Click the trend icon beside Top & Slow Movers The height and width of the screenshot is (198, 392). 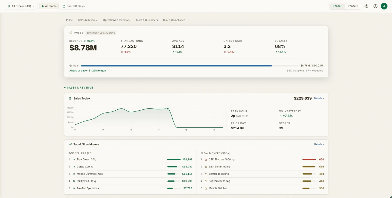point(70,144)
